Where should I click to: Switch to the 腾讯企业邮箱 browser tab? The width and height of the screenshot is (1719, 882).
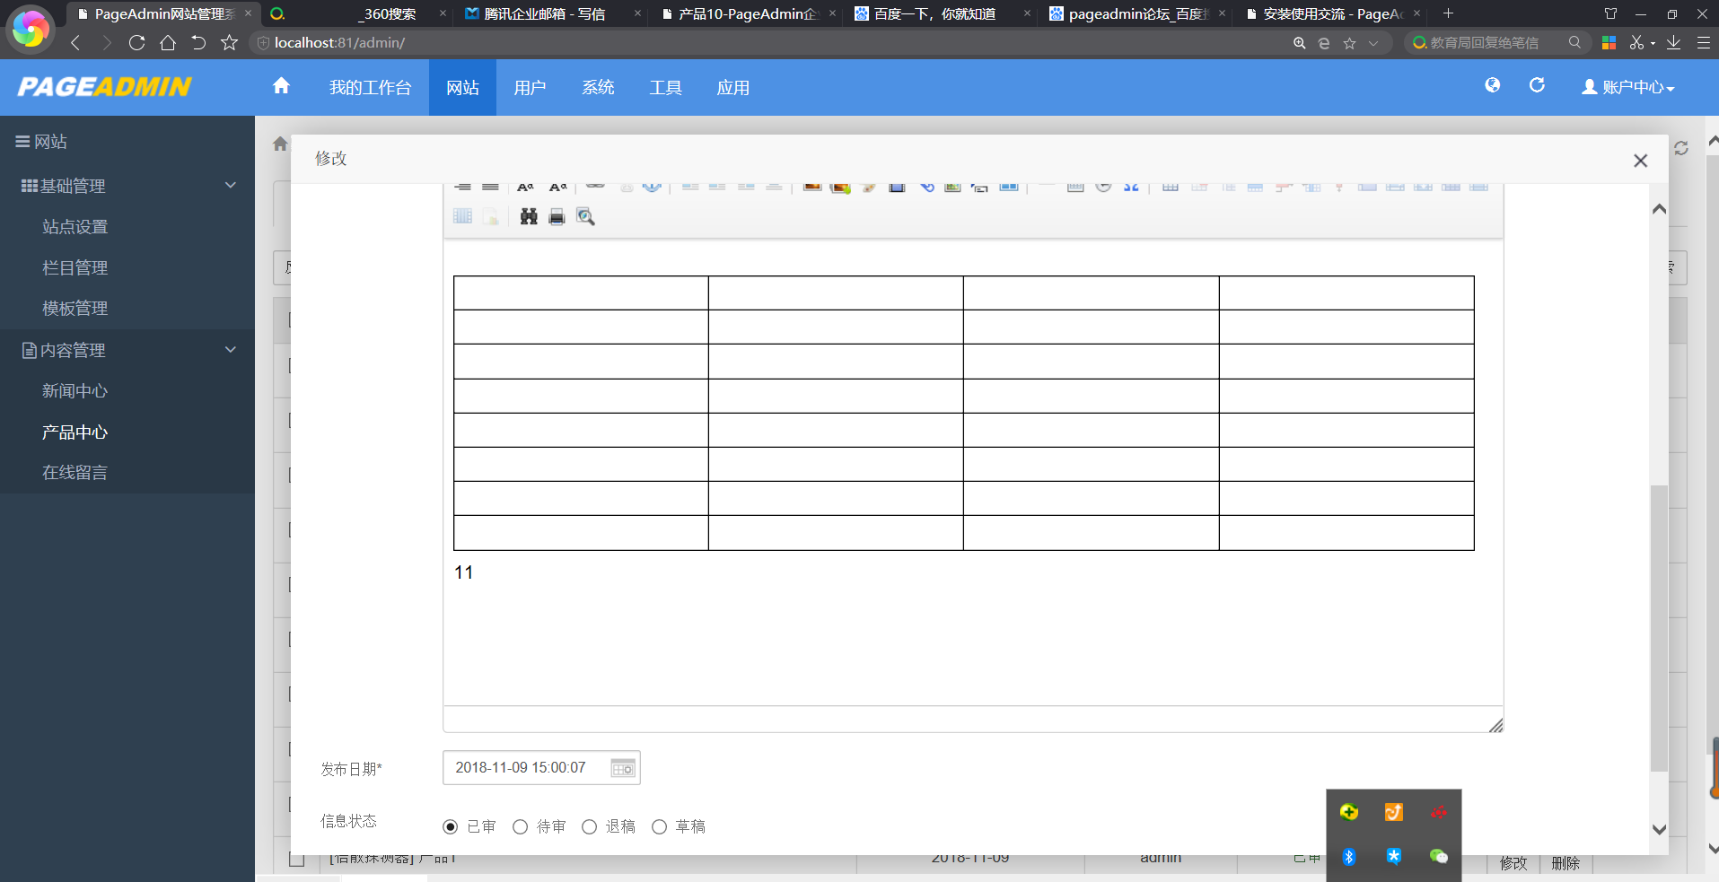[x=551, y=13]
